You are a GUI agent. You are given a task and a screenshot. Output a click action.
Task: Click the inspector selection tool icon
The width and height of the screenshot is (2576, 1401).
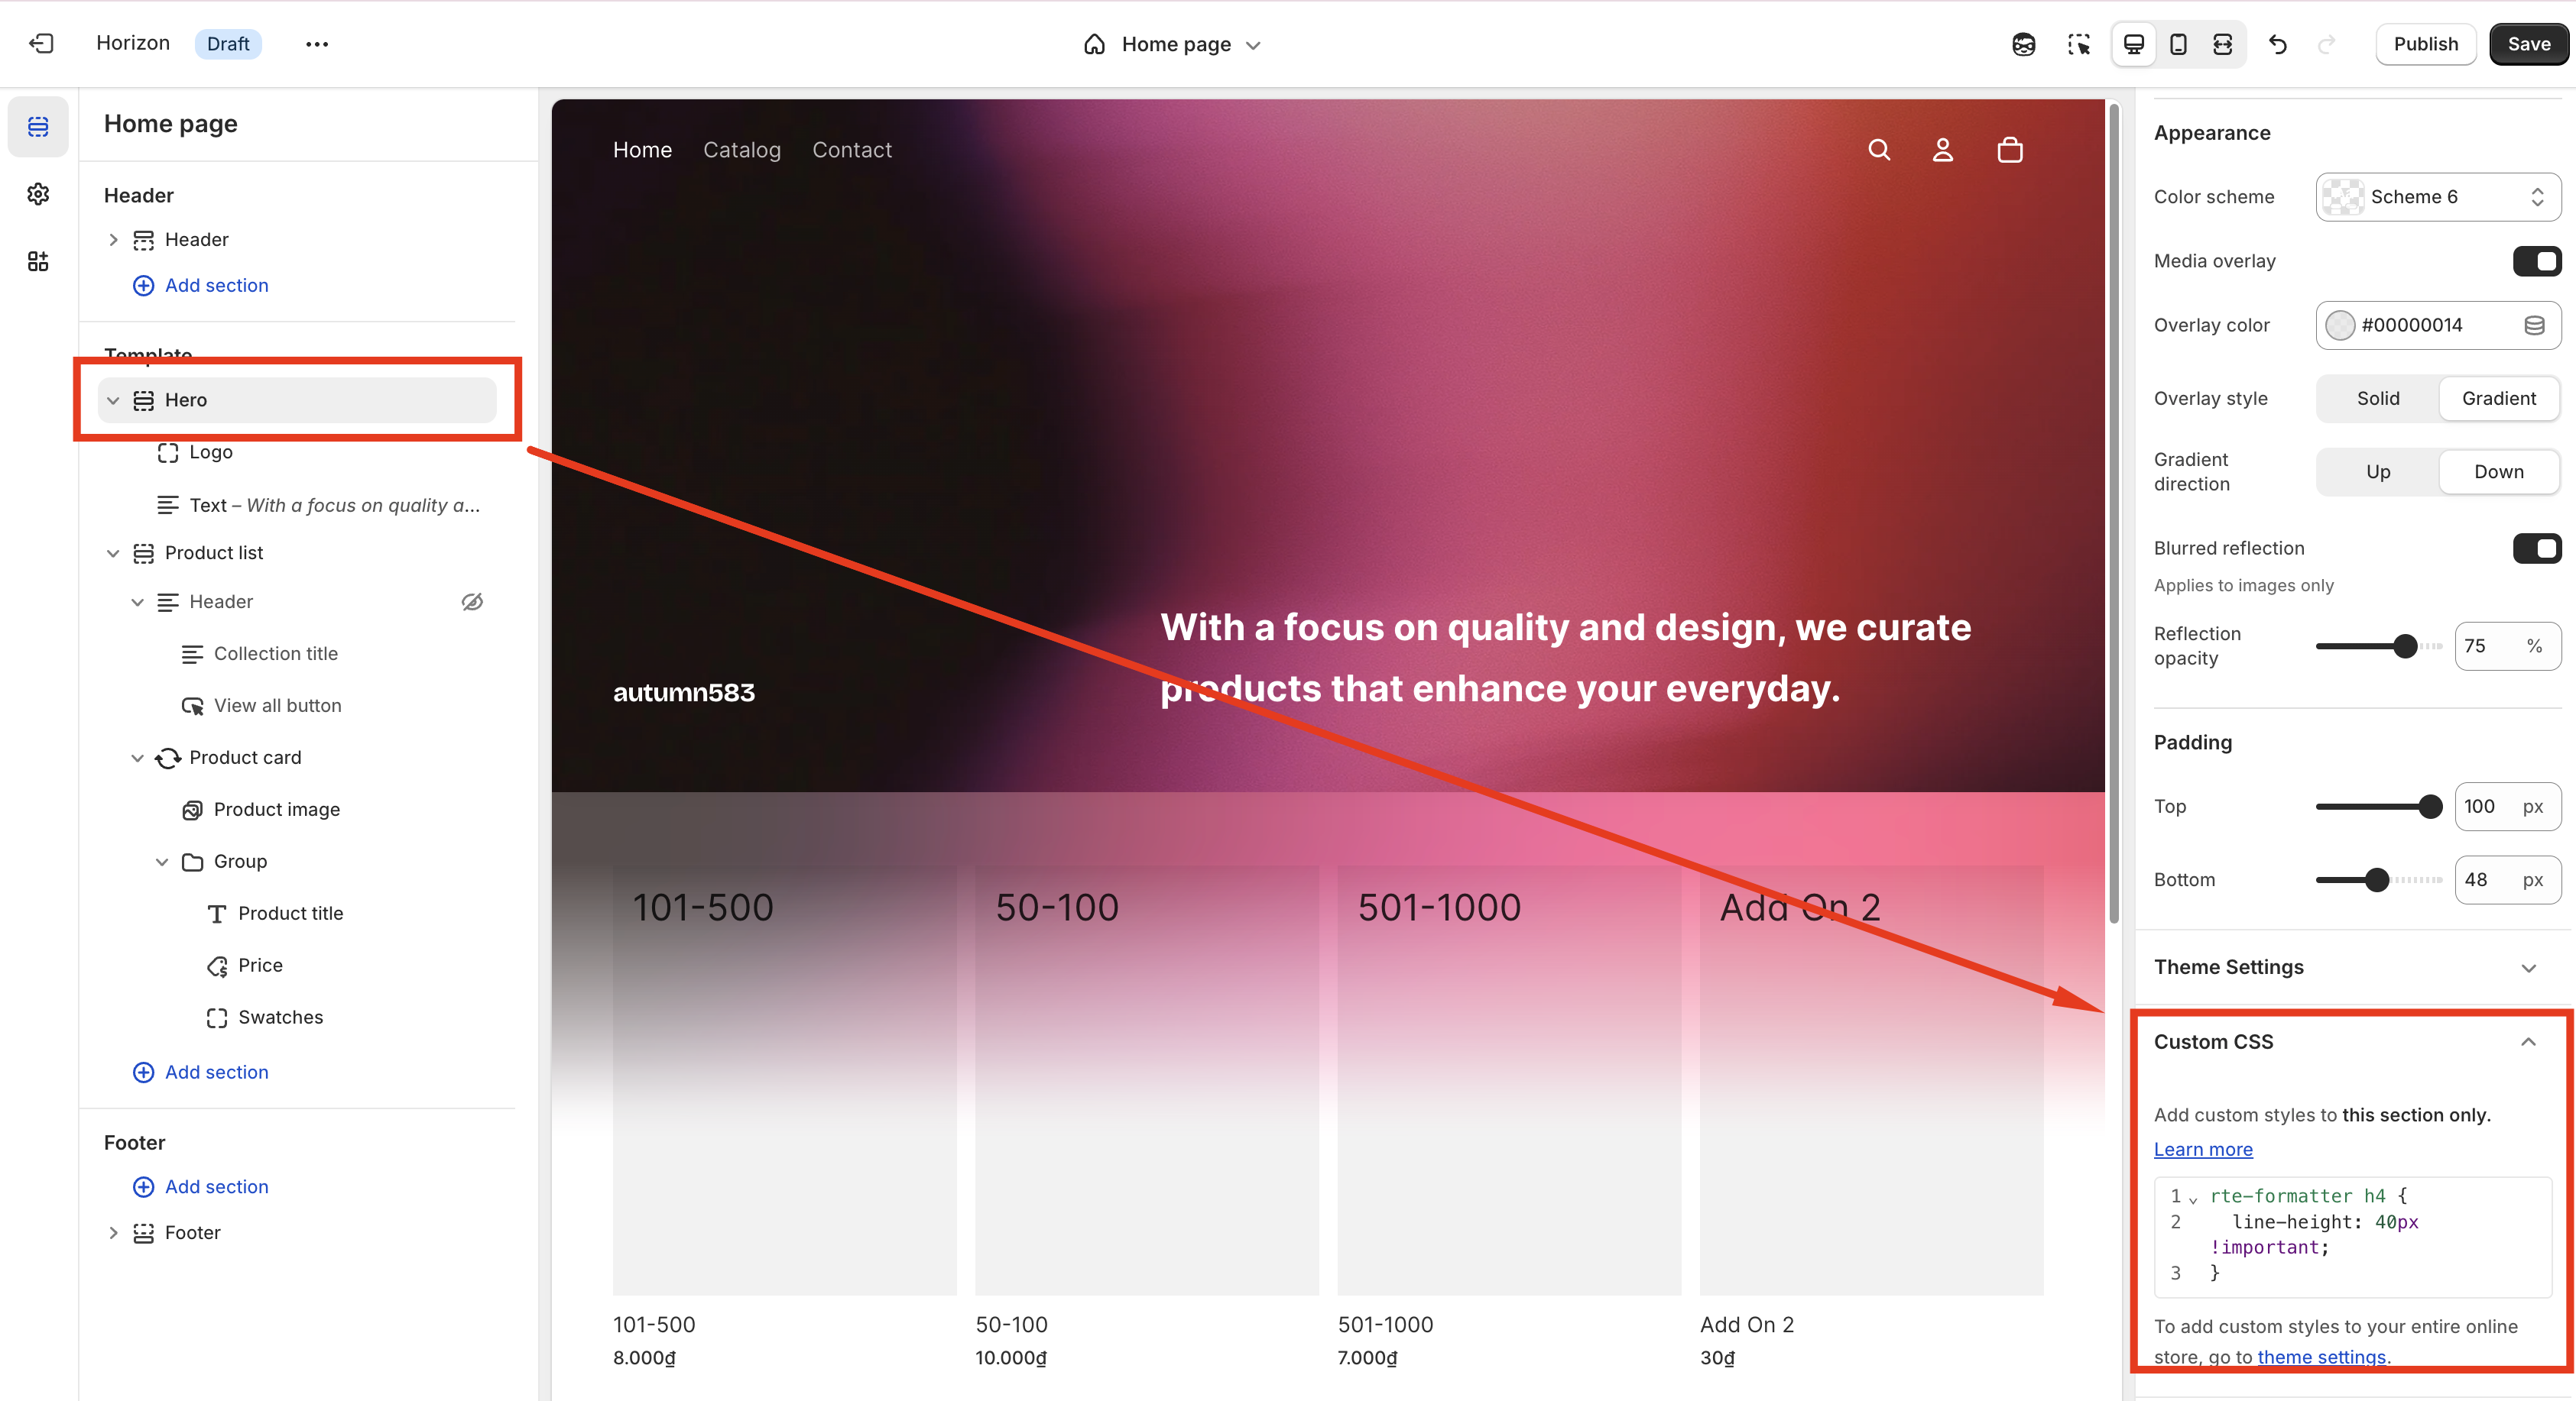pos(2079,44)
